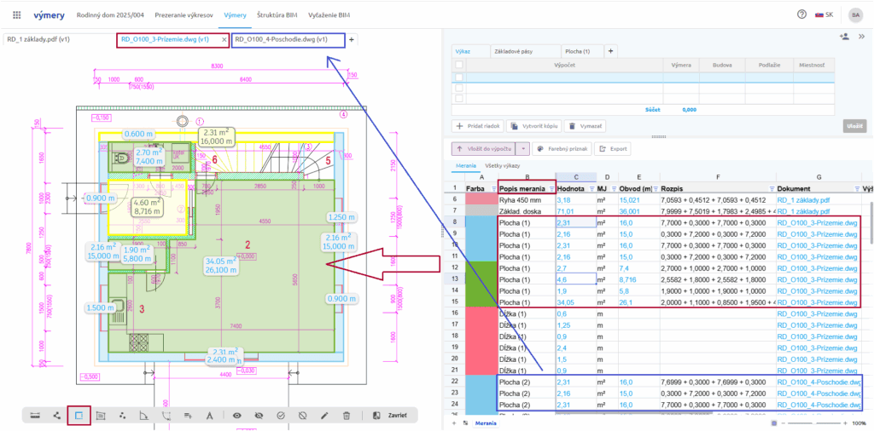874x431 pixels.
Task: Open the help question mark icon
Action: tap(801, 14)
